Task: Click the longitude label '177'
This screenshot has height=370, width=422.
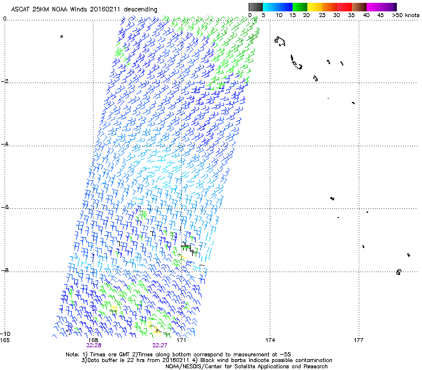Action: tap(359, 340)
